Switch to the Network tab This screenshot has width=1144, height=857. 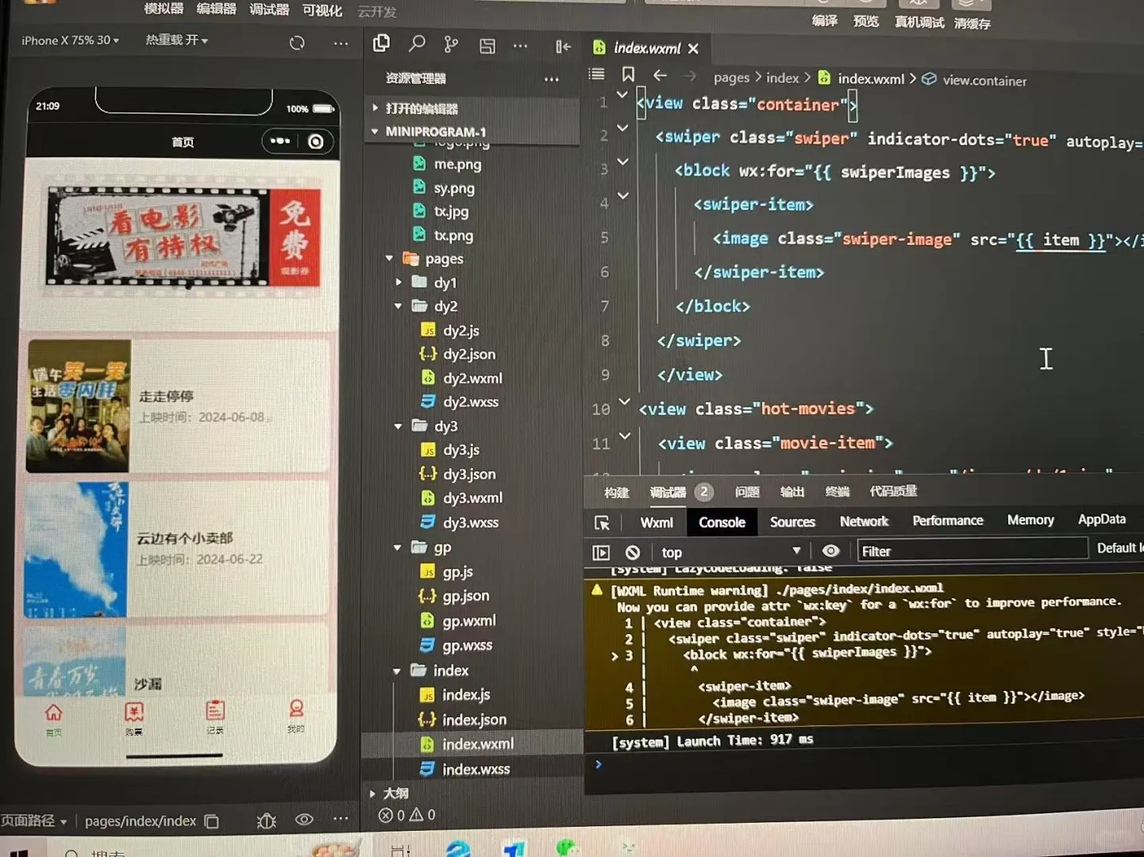click(x=864, y=521)
